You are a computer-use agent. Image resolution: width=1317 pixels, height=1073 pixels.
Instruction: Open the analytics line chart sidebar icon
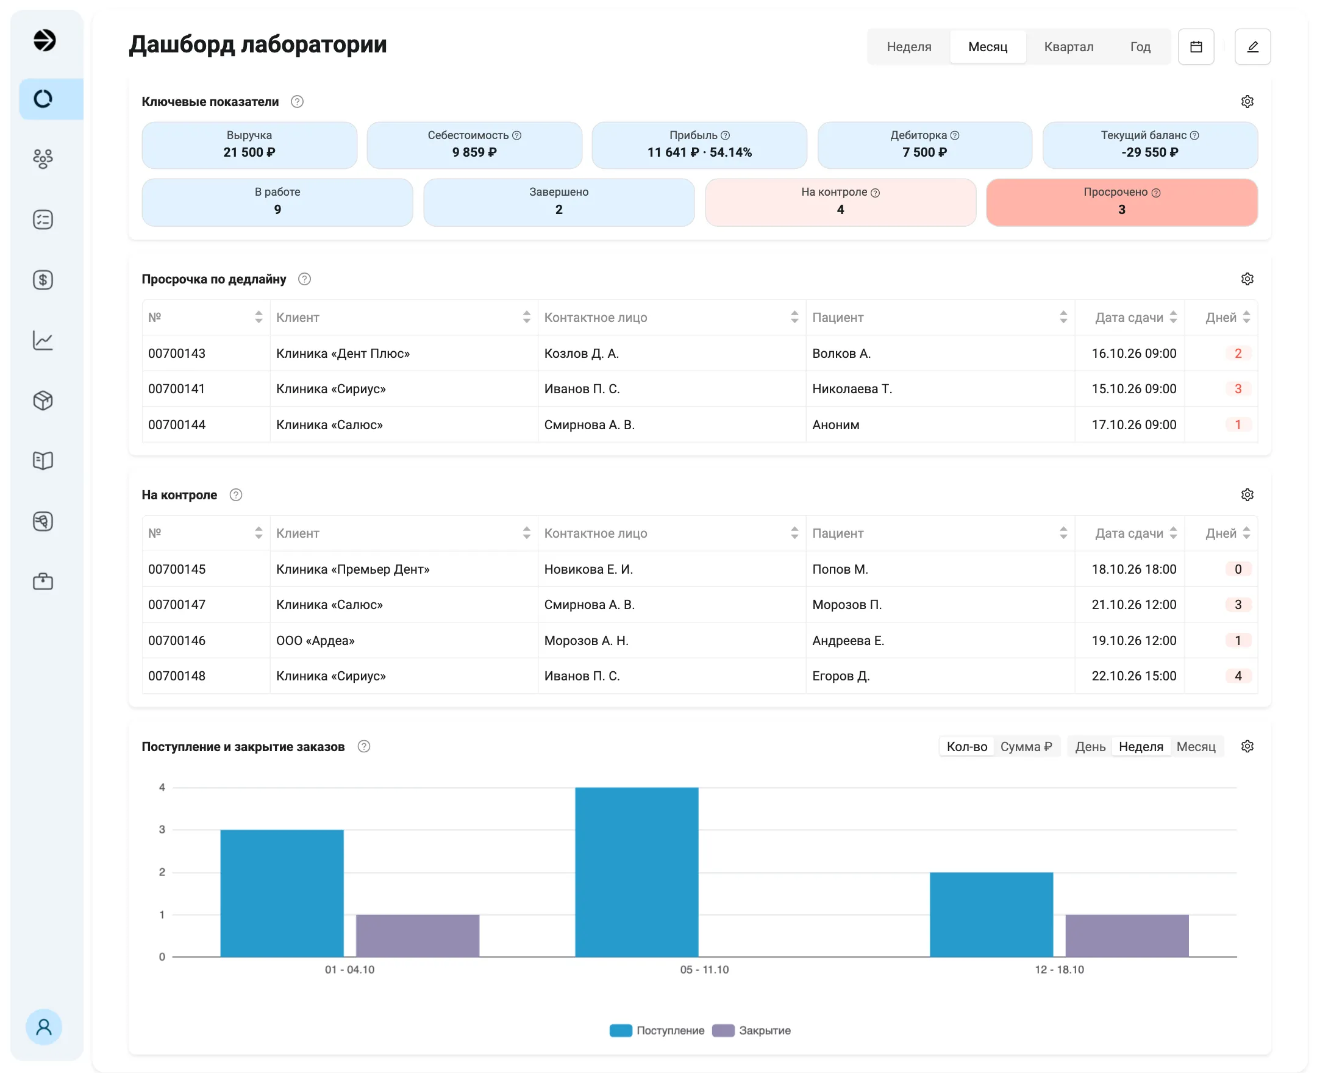[43, 340]
